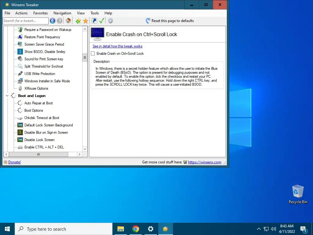Select 'Disable Lock Screen' tweak
The image size is (313, 235).
click(39, 140)
